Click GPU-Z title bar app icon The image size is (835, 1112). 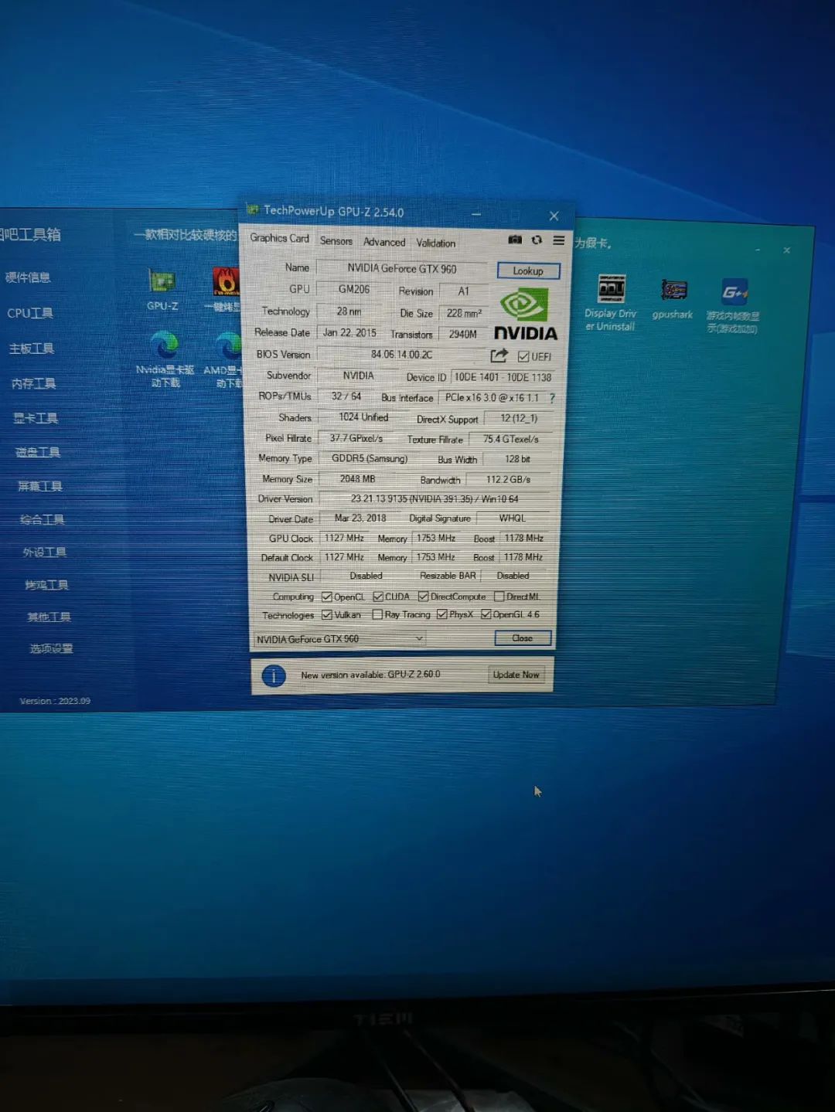click(x=252, y=209)
